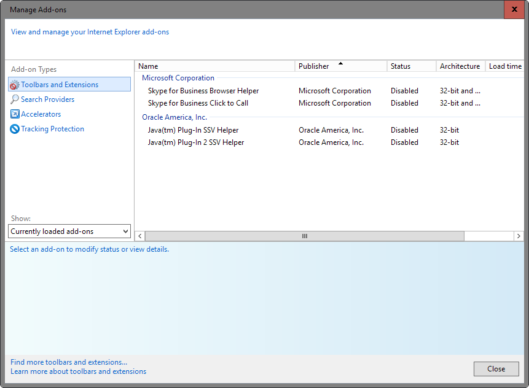Select Skype for Business Click to Call add-on

[198, 103]
